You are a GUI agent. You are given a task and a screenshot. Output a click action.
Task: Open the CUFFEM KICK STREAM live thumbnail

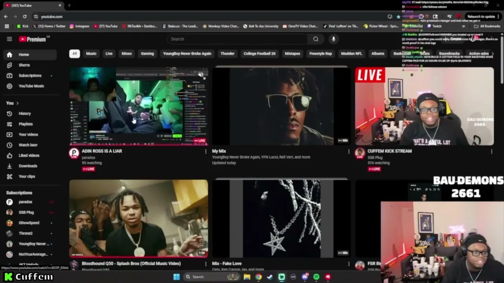(424, 106)
